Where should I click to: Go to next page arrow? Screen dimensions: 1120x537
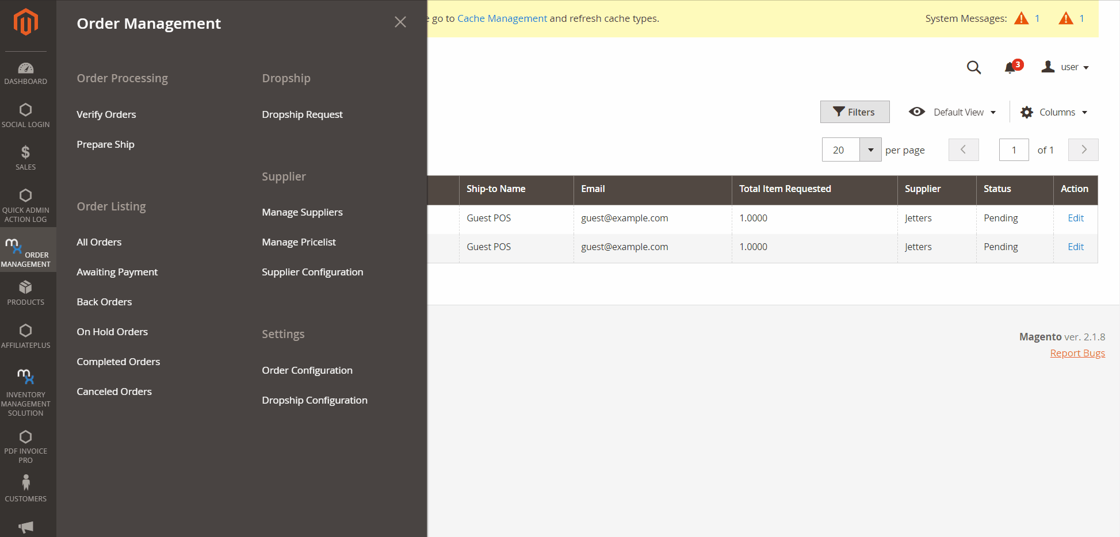[1083, 150]
